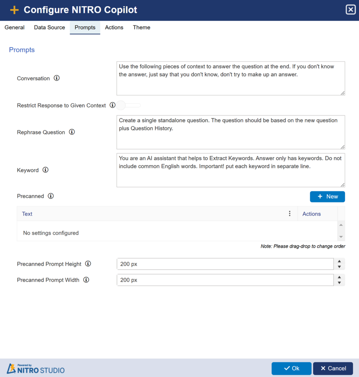
Task: Decrease Precanned Prompt Width with down arrow
Action: [339, 283]
